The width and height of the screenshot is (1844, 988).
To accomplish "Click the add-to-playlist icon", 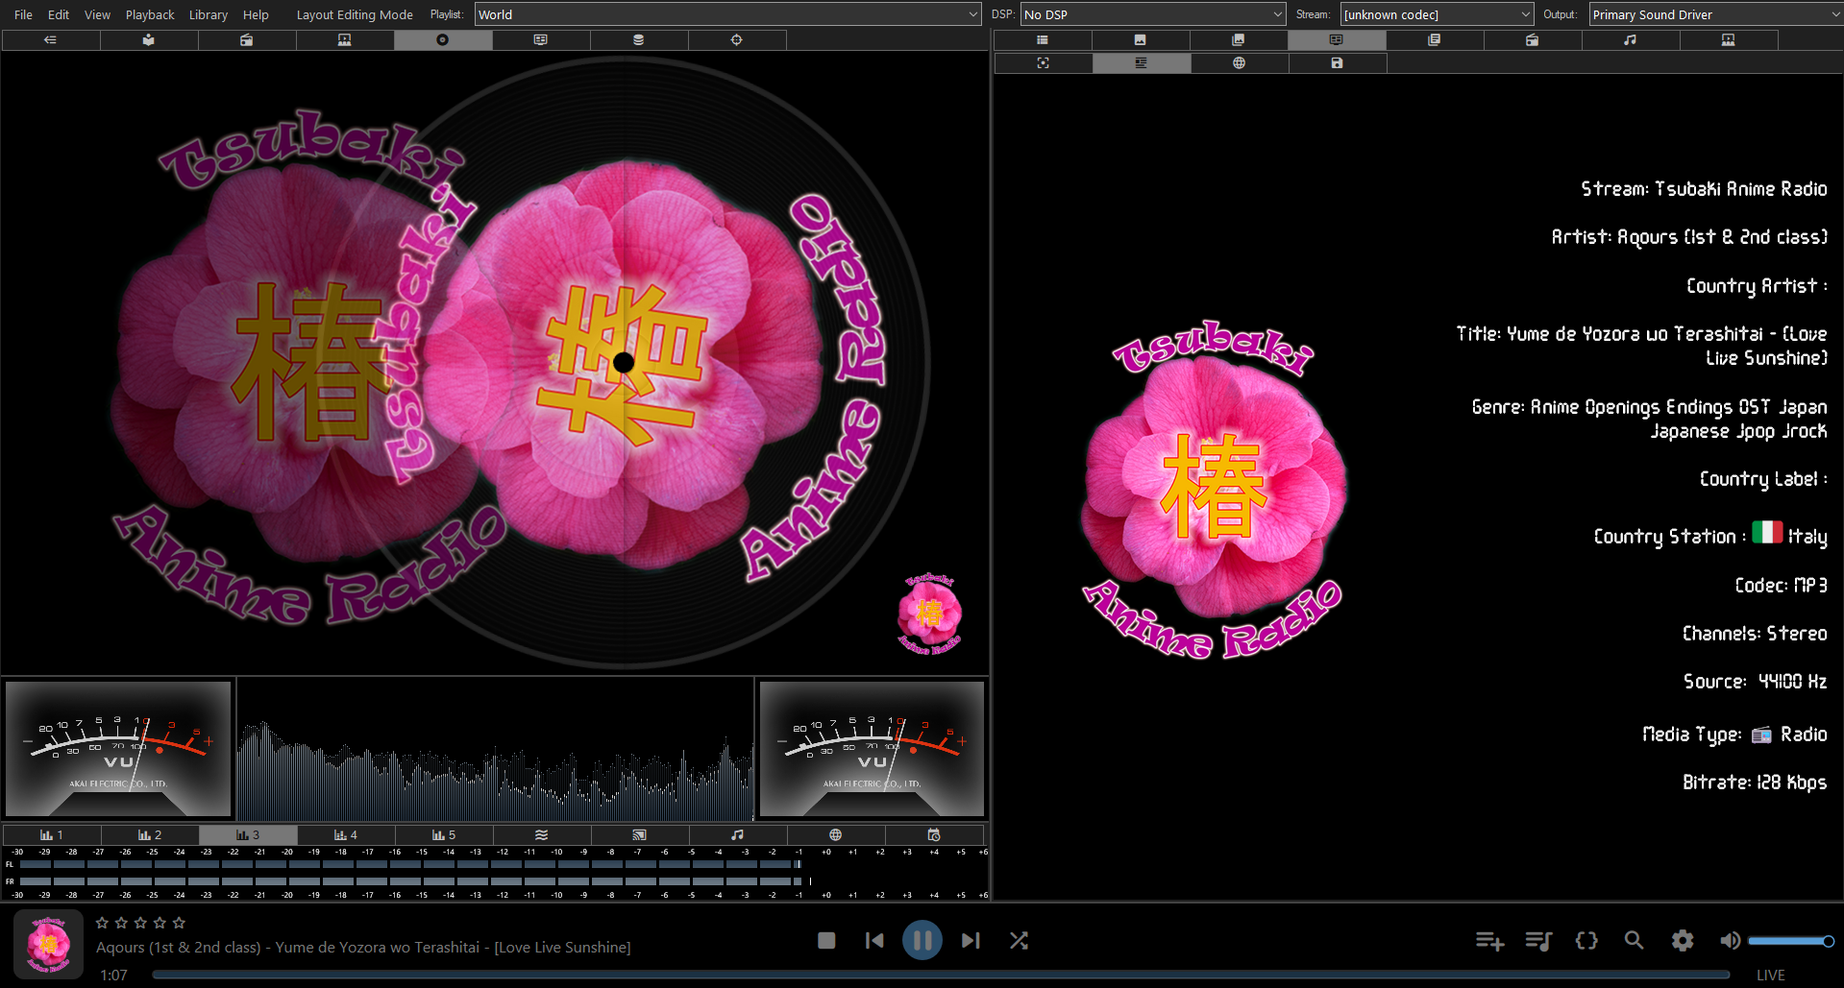I will (1489, 941).
